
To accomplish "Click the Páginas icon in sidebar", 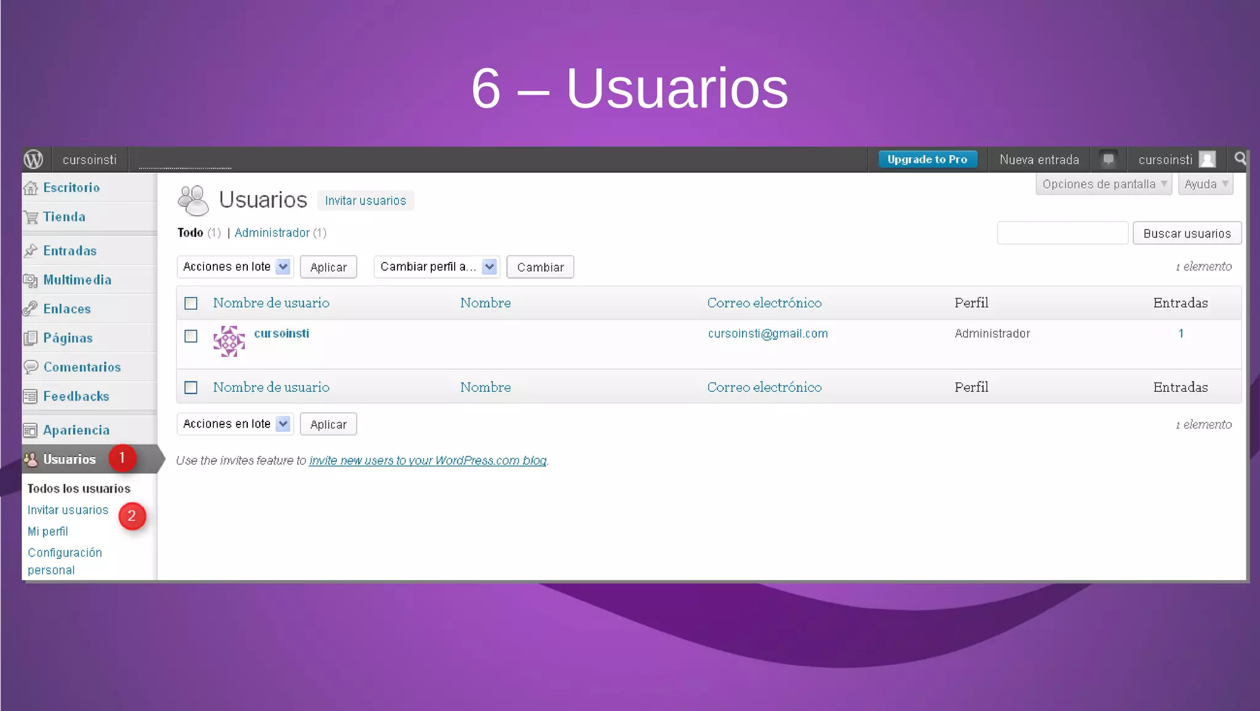I will (31, 338).
